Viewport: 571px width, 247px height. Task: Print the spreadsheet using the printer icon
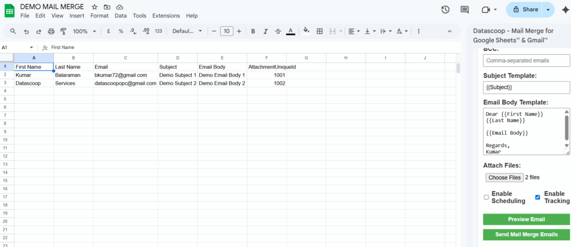[51, 31]
